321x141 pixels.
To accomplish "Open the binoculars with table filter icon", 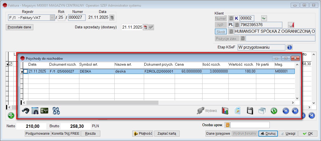I will (x=35, y=111).
